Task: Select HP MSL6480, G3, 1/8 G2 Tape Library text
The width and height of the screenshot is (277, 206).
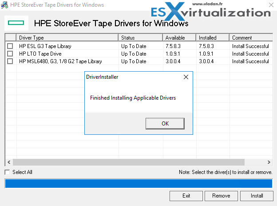Action: coord(60,61)
